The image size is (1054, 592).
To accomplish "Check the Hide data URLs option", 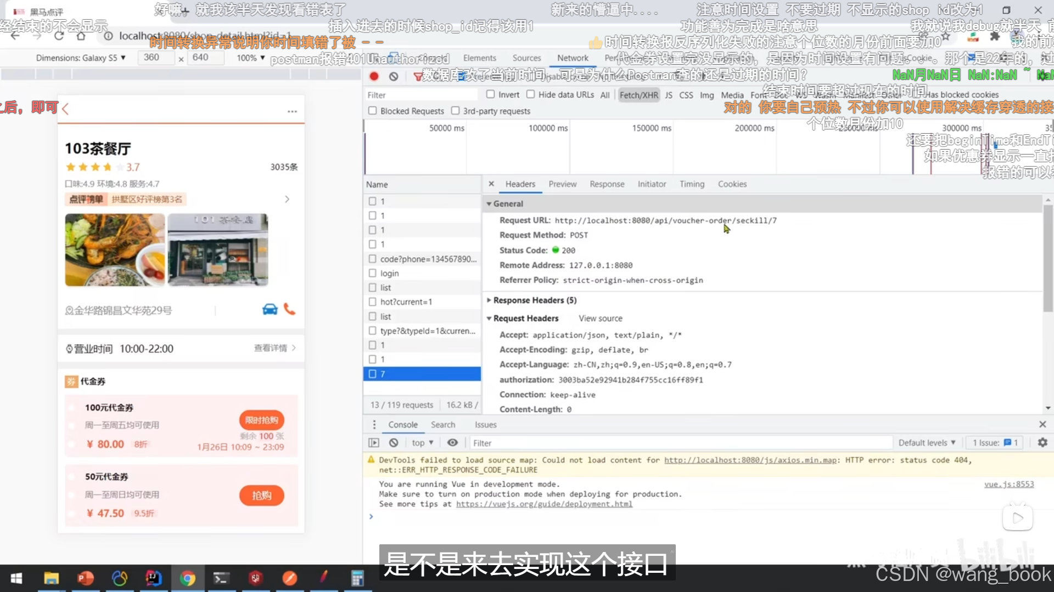I will [530, 94].
